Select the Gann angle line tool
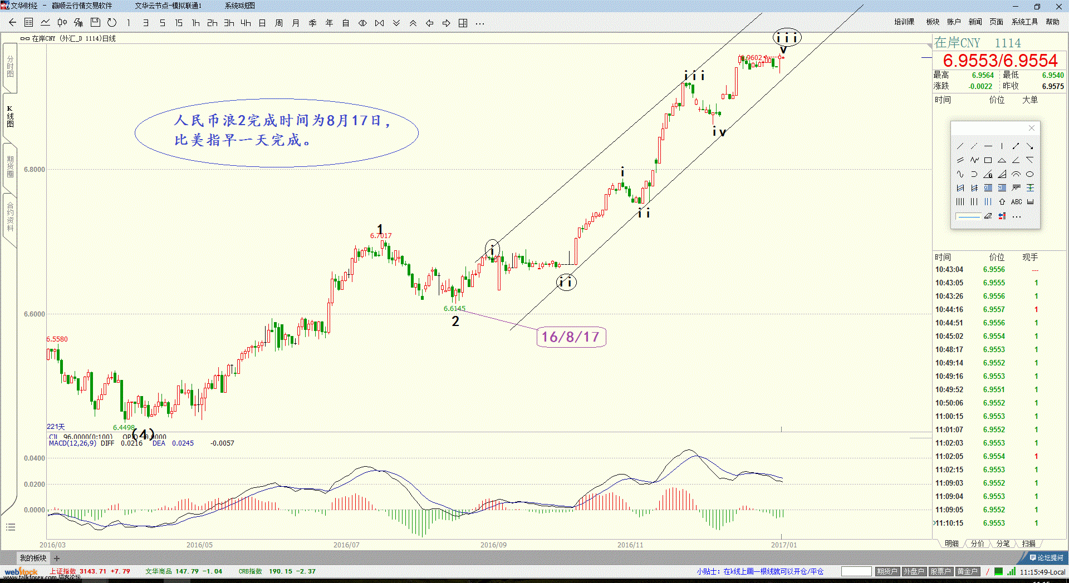Image resolution: width=1069 pixels, height=583 pixels. (988, 174)
